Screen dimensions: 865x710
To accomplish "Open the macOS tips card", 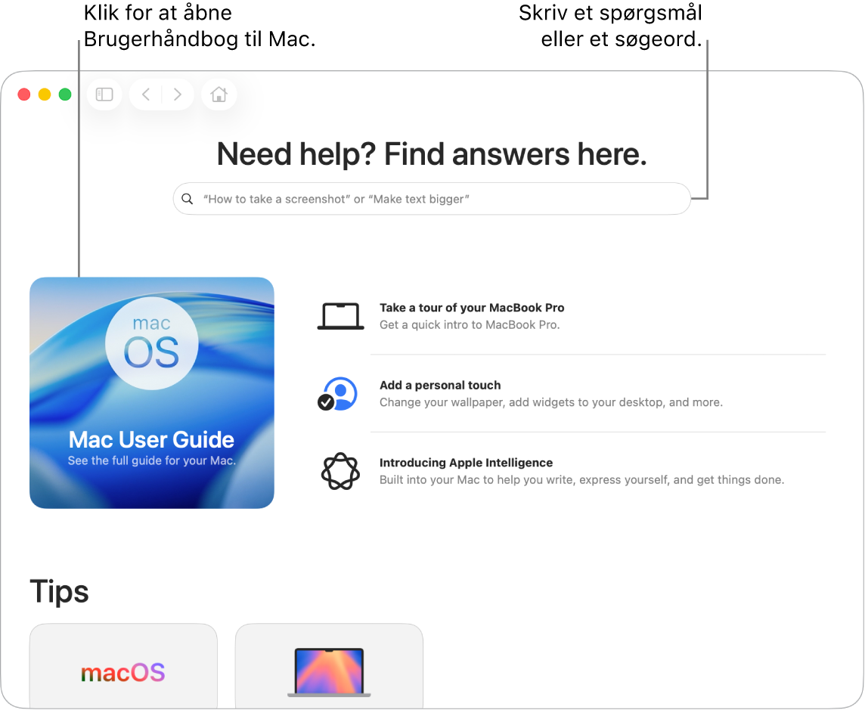I will [123, 666].
